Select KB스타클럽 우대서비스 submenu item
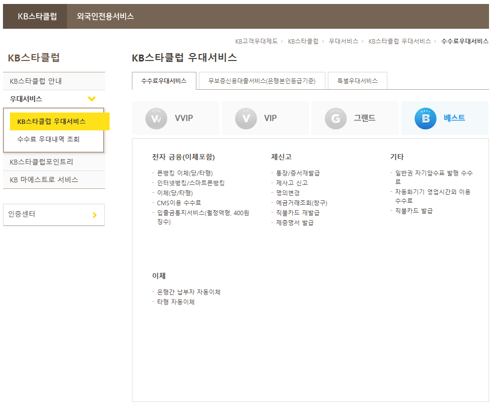The width and height of the screenshot is (494, 406). point(60,121)
